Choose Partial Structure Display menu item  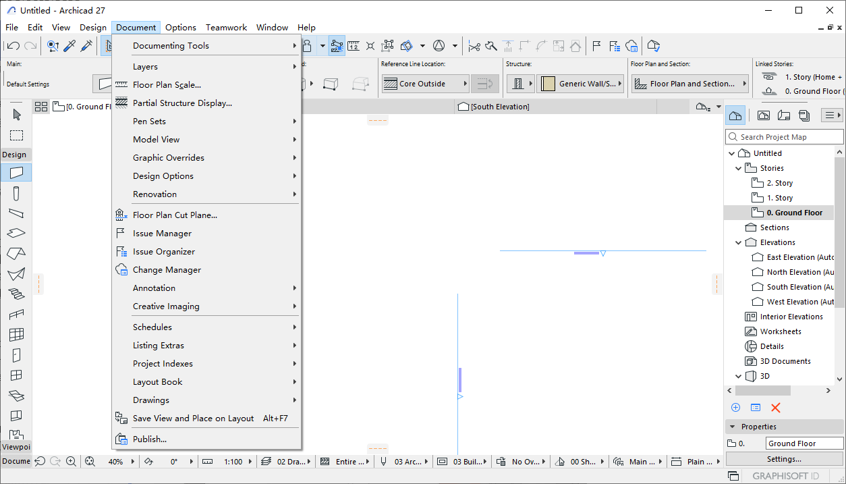[x=206, y=103]
